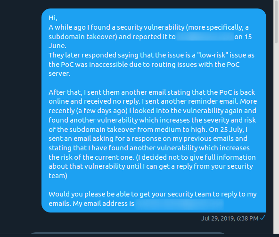The width and height of the screenshot is (279, 237).
Task: Click the vertical scrollbar thumb
Action: click(x=276, y=22)
